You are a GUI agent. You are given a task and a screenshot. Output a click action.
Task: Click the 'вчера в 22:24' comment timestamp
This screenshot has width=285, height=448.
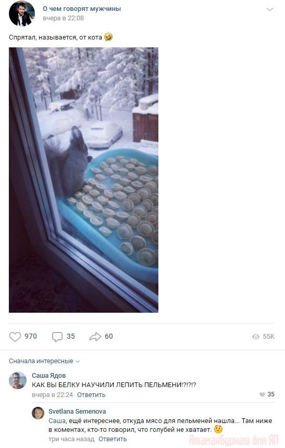(53, 395)
